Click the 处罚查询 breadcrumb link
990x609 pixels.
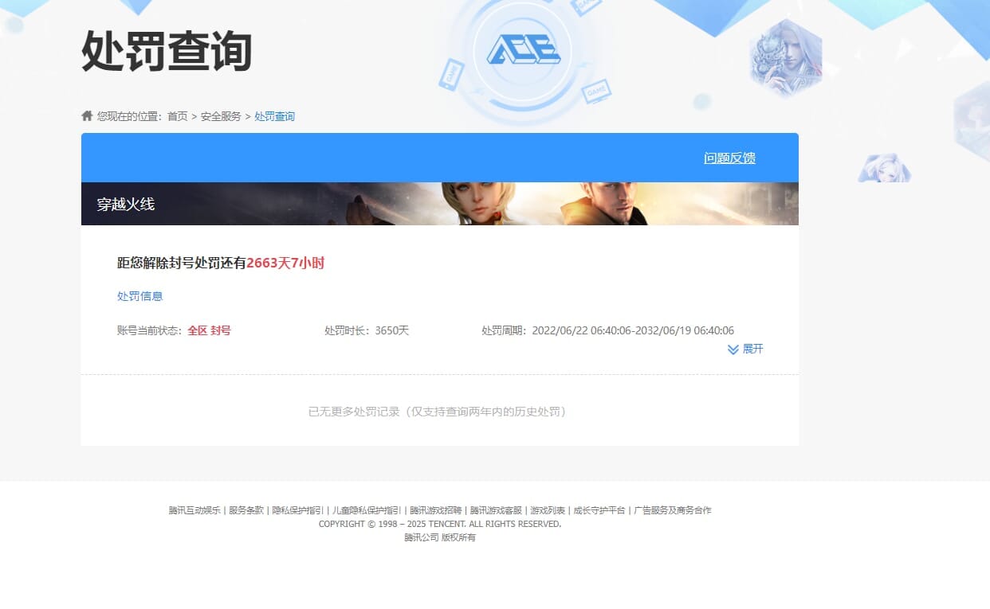tap(274, 116)
